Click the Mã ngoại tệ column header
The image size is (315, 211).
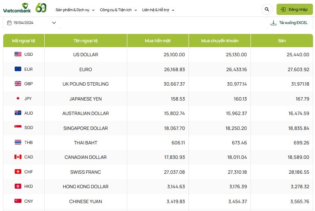coord(24,41)
